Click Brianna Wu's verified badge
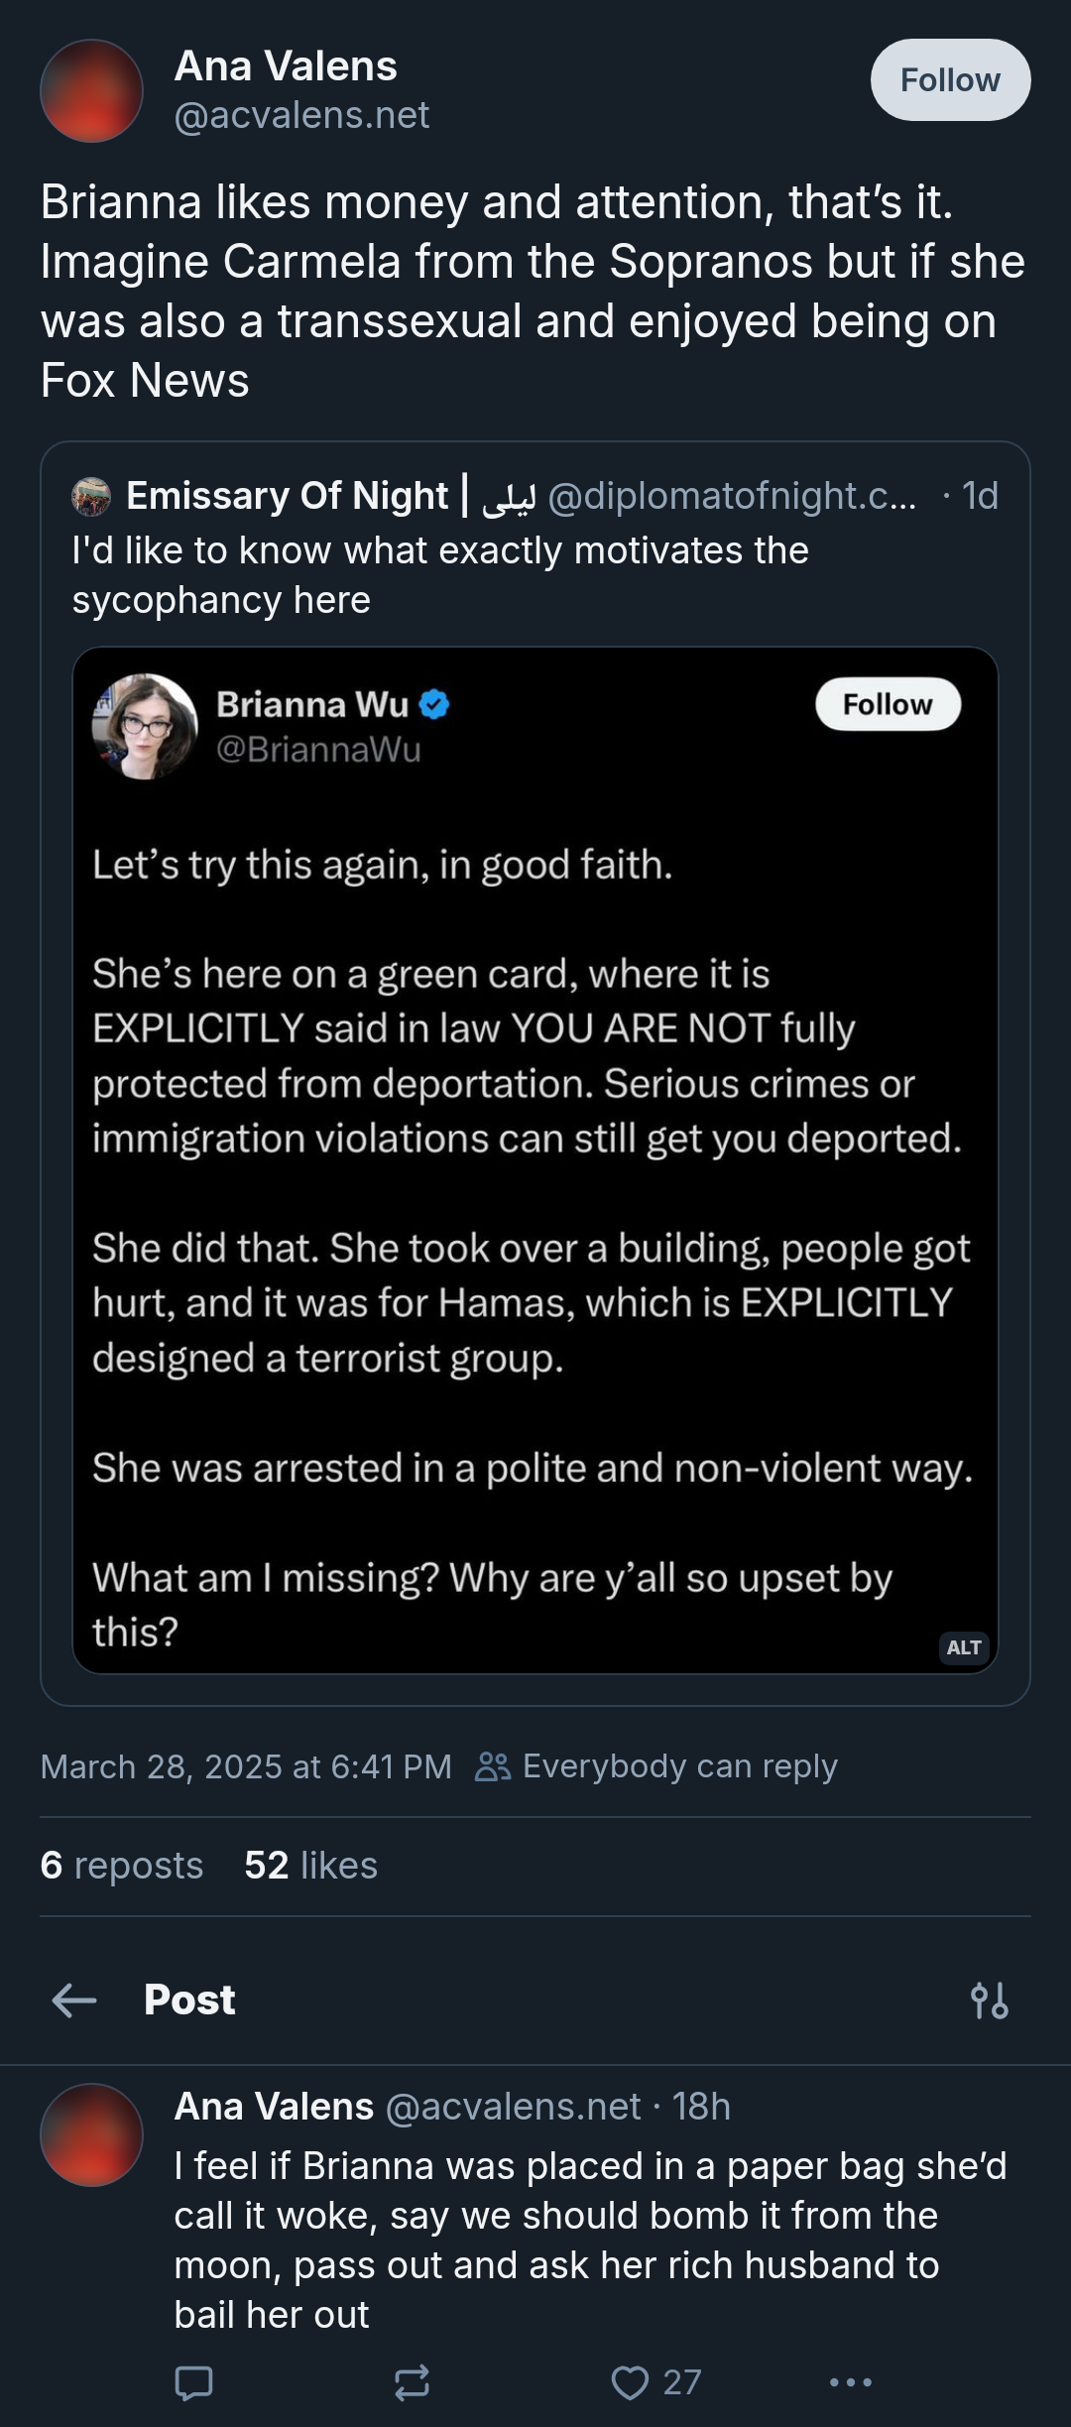 [434, 704]
